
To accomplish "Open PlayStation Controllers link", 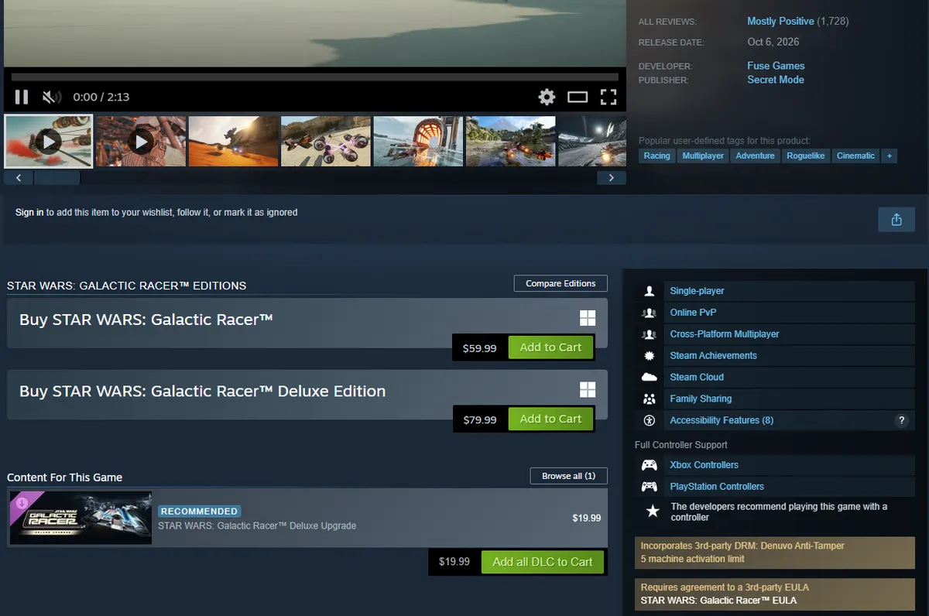I will pyautogui.click(x=716, y=487).
